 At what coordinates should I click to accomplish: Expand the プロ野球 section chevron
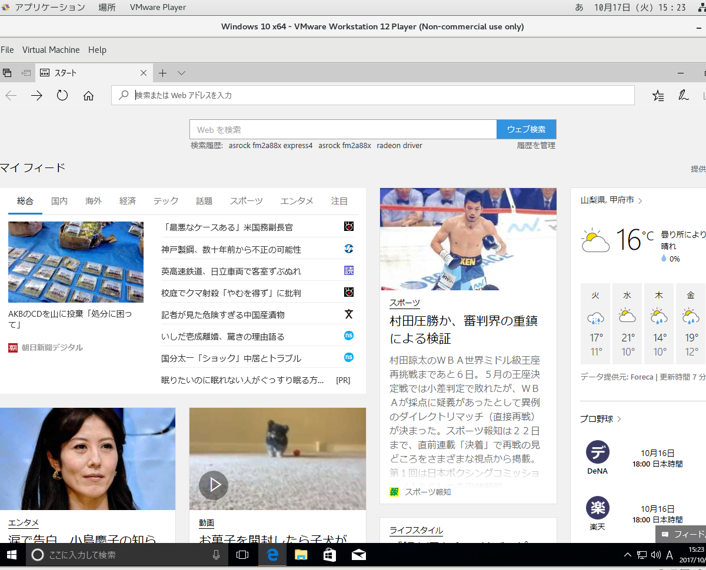coord(620,419)
